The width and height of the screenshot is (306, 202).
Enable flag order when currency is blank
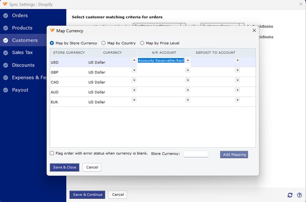(52, 153)
